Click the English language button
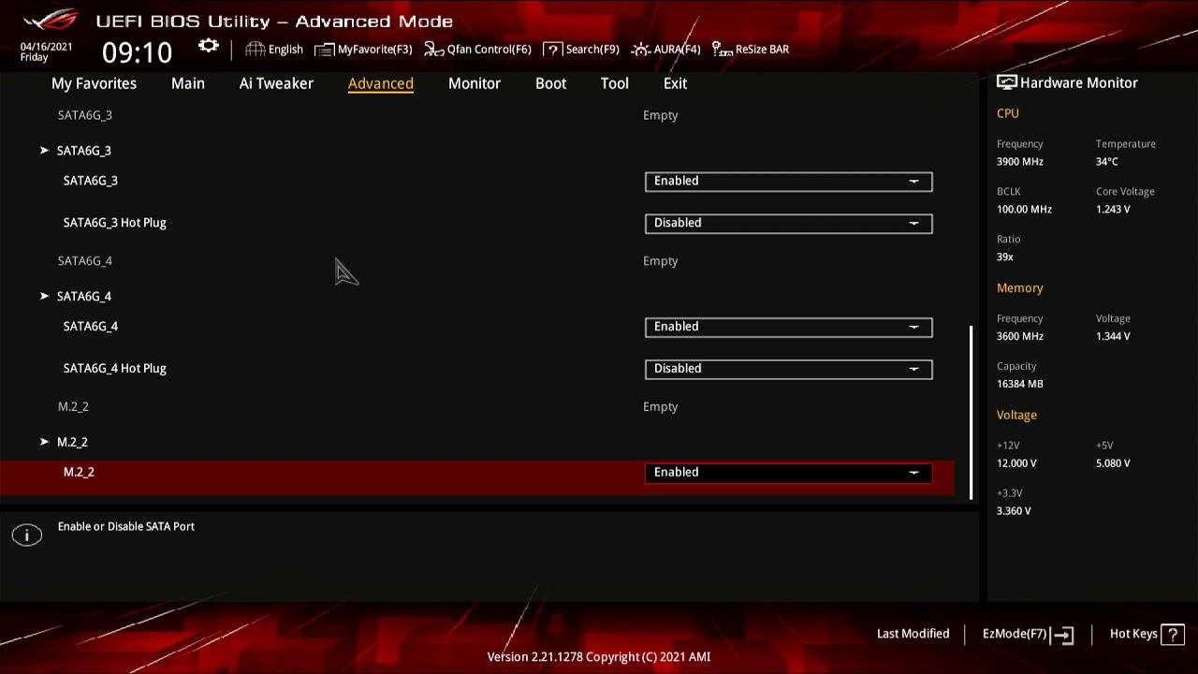 pyautogui.click(x=285, y=49)
